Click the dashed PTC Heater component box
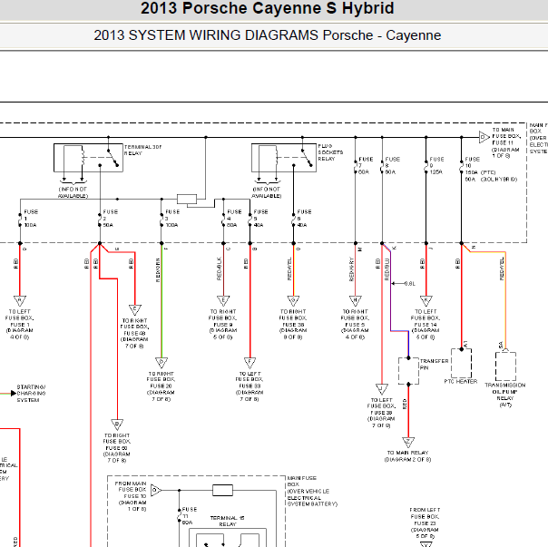Image resolution: width=548 pixels, height=547 pixels. 461,364
